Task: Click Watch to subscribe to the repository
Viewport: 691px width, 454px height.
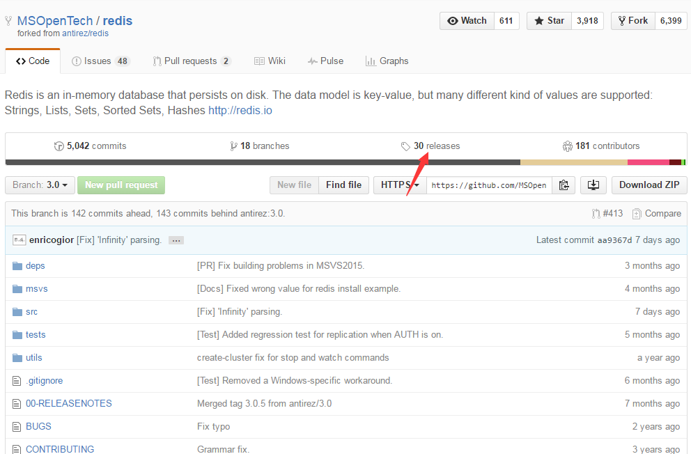Action: (466, 20)
